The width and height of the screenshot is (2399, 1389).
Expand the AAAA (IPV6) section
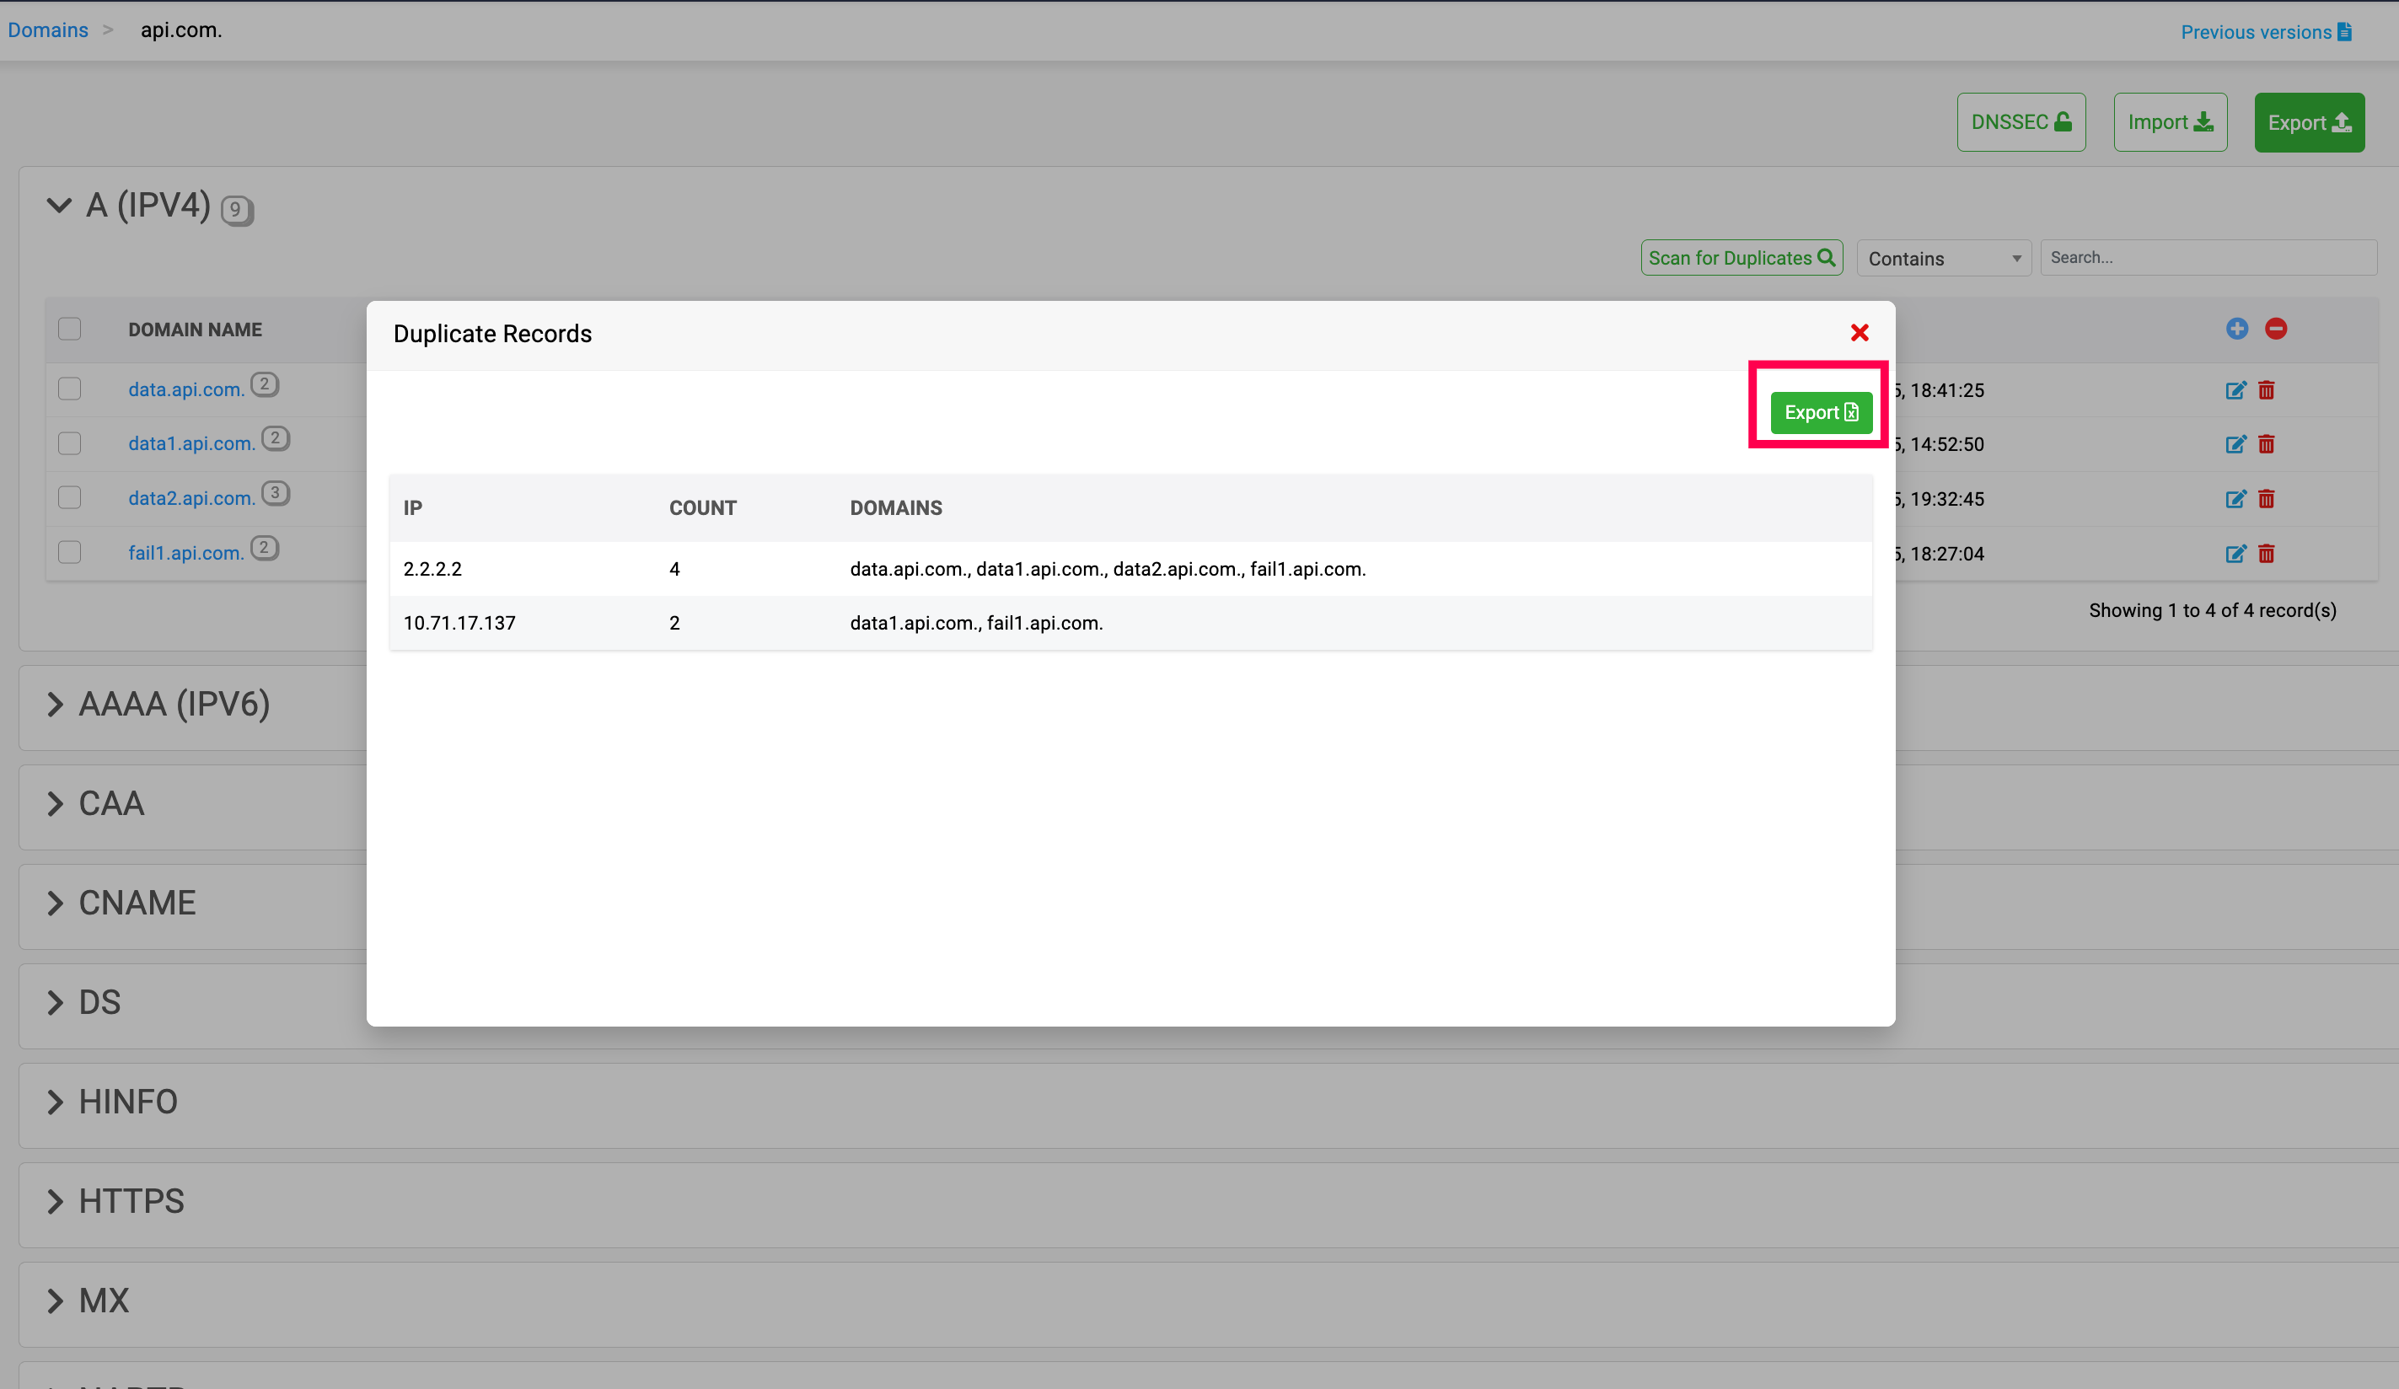(56, 705)
